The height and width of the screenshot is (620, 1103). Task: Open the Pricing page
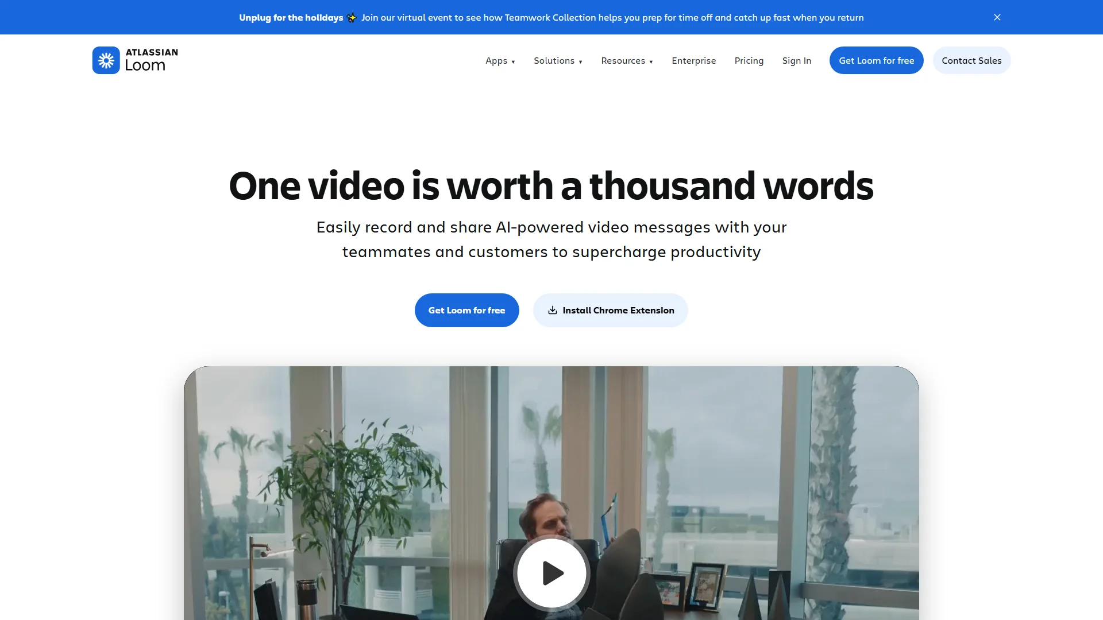click(749, 61)
